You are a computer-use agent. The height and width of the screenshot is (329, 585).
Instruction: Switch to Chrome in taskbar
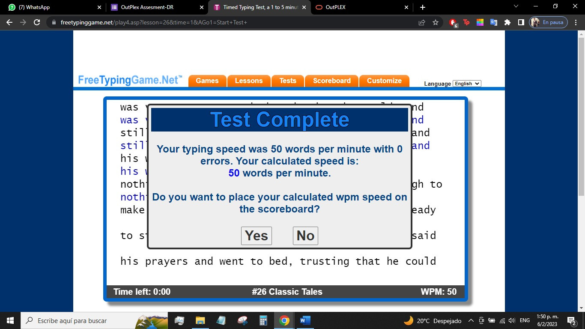(x=284, y=320)
